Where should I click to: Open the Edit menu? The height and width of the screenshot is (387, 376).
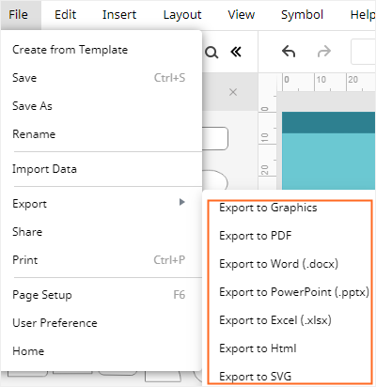tap(65, 15)
